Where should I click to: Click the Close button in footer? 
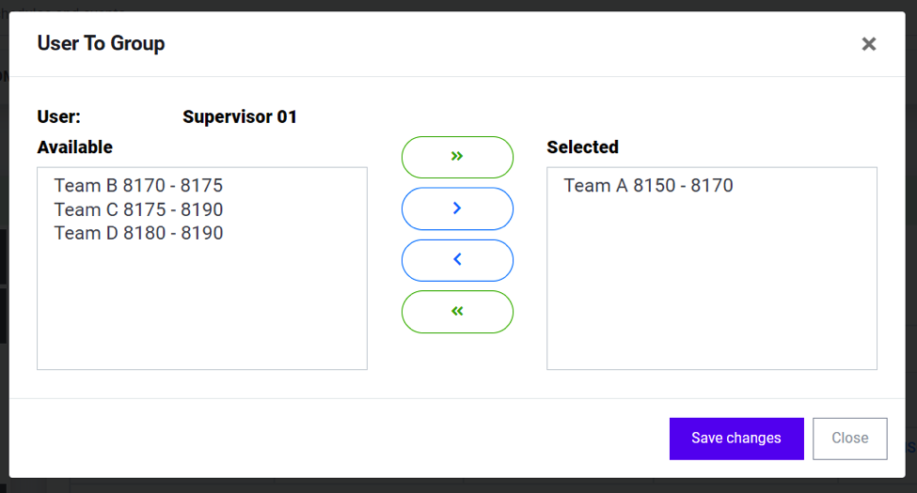[x=849, y=439]
